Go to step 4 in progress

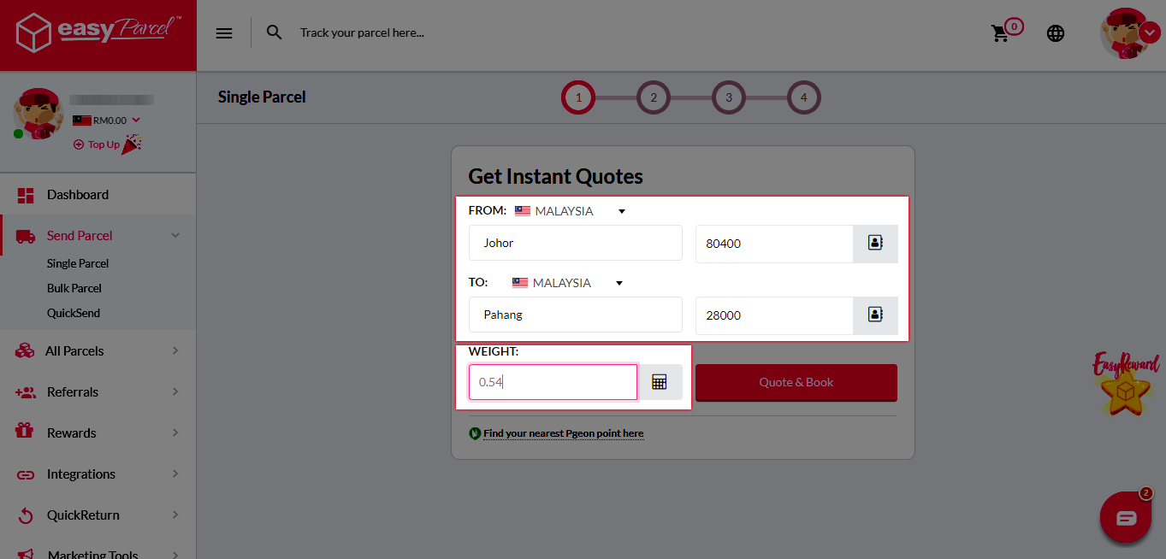point(804,97)
